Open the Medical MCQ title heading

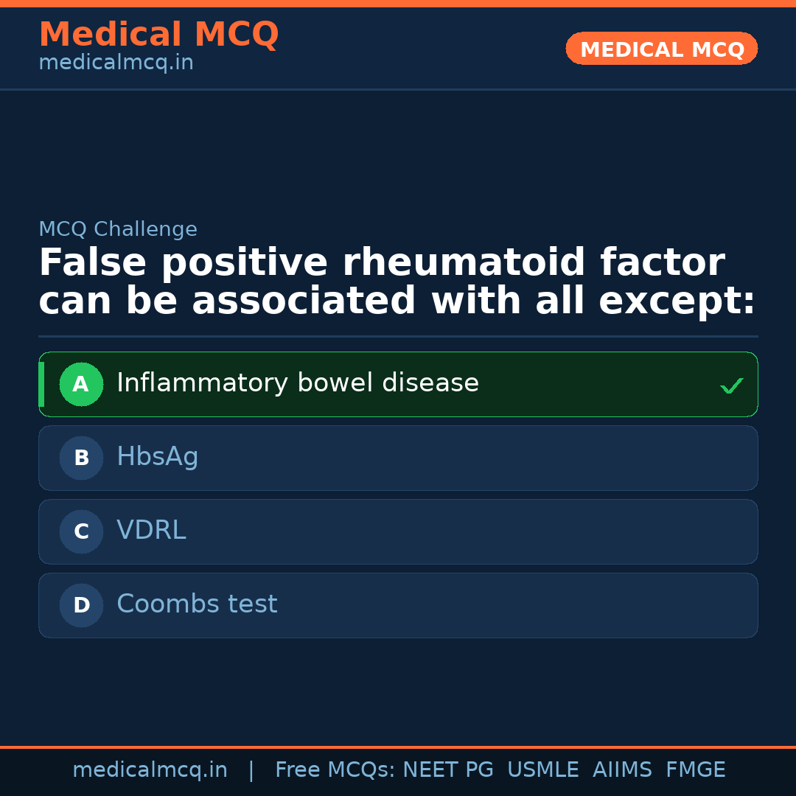click(x=158, y=34)
